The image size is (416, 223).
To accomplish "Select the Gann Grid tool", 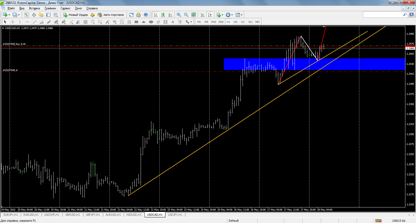I will (85, 22).
